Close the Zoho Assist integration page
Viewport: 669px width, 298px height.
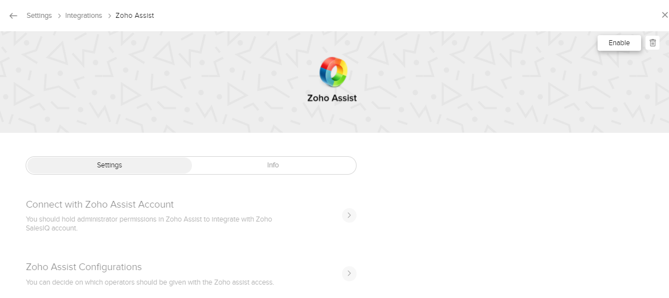click(x=664, y=16)
